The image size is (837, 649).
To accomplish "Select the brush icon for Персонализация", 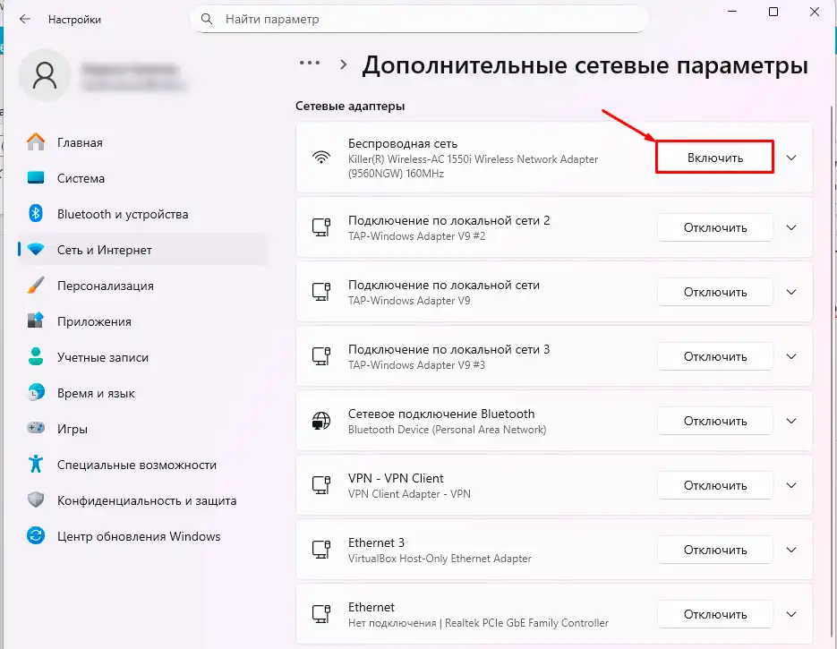I will coord(36,286).
